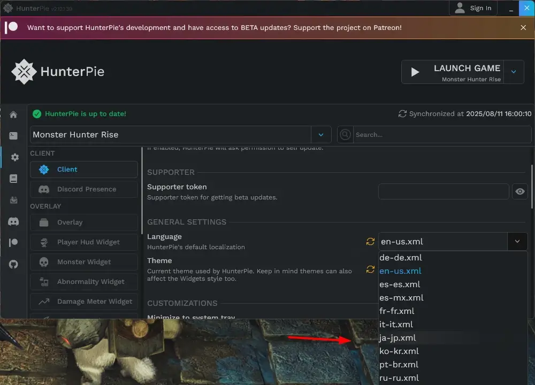Click the Sign In button
The image size is (535, 385).
tap(473, 8)
